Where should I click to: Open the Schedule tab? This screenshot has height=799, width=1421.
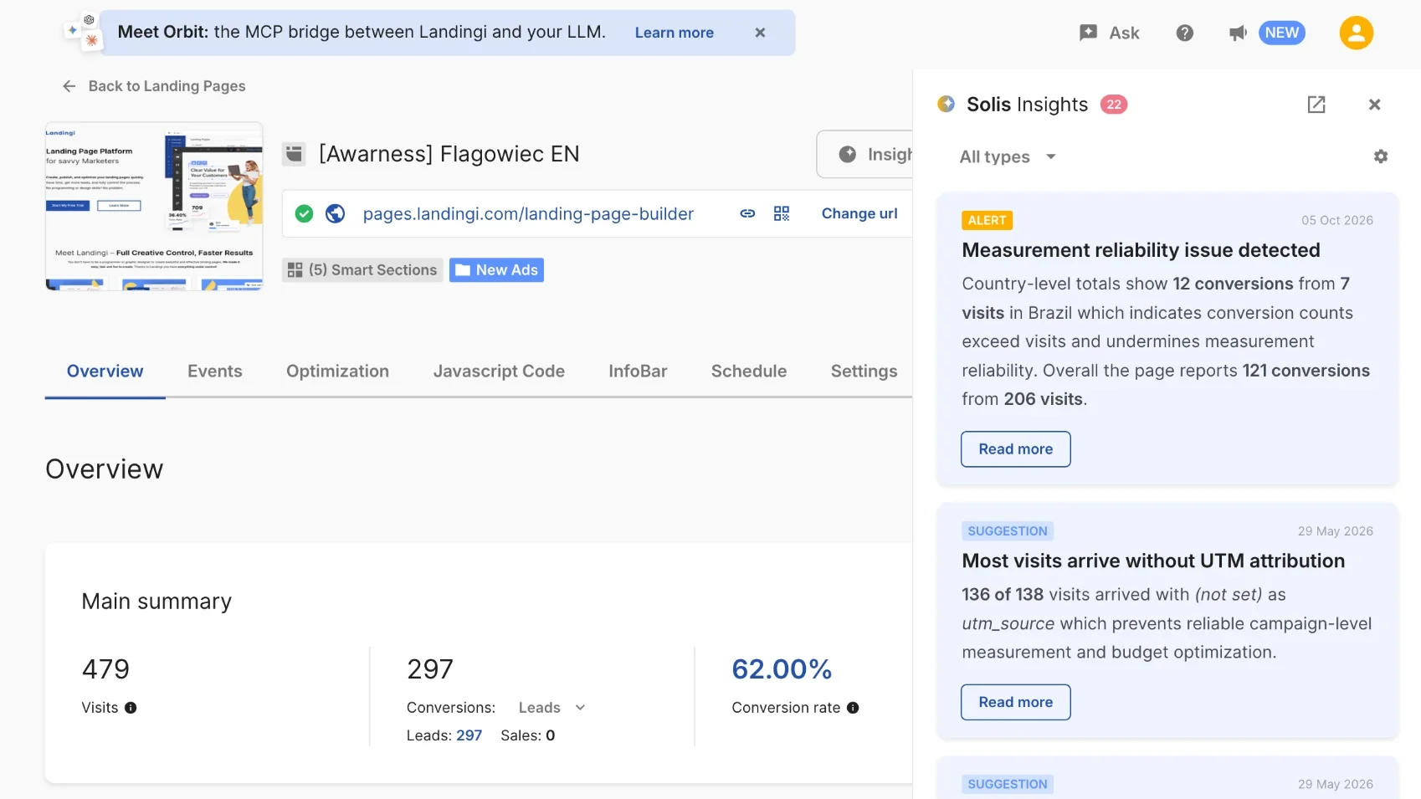click(x=749, y=371)
